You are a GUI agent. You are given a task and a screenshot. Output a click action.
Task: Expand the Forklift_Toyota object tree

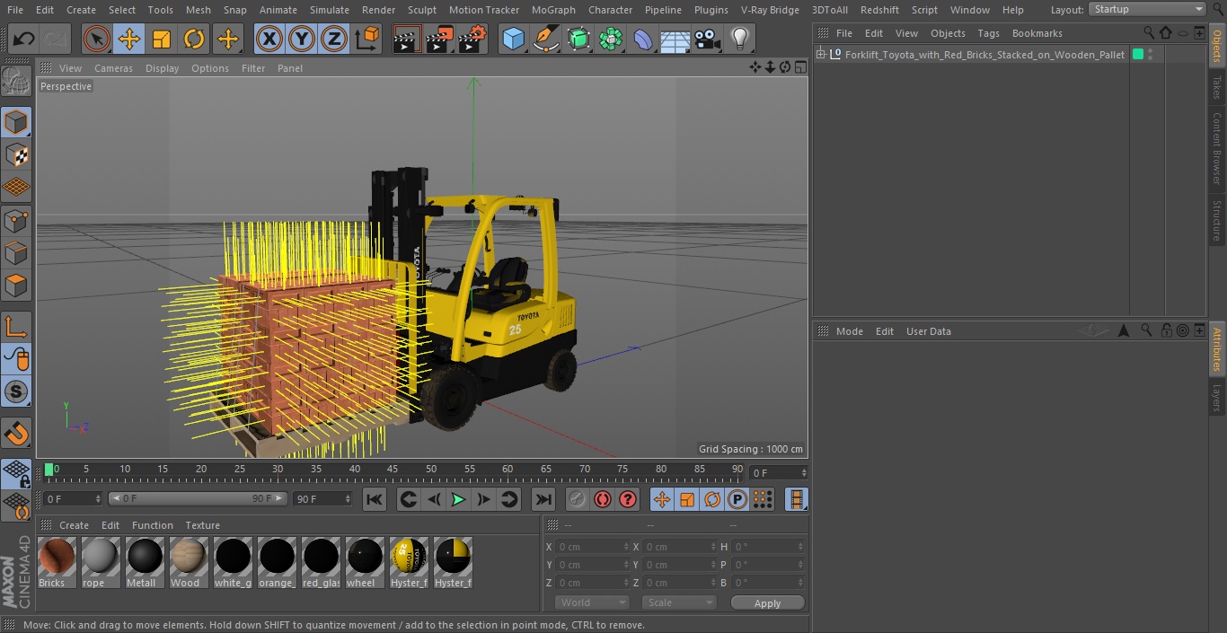[820, 55]
